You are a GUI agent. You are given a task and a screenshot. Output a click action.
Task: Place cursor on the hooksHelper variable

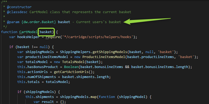pos(28,37)
